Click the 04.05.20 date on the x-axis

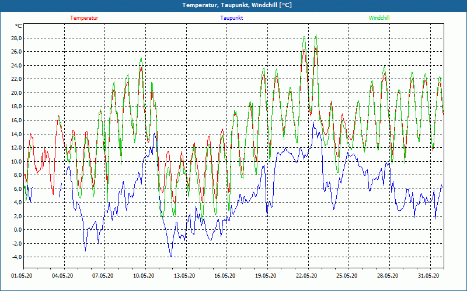click(62, 276)
